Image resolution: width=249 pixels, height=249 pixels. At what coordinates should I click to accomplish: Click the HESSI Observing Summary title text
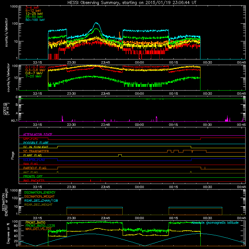(132, 2)
